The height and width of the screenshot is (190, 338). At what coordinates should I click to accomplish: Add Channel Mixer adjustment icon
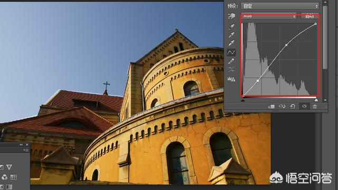(5, 177)
